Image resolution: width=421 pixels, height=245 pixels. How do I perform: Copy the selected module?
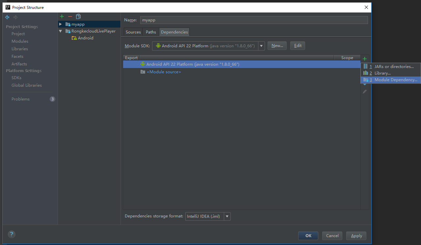coord(78,16)
